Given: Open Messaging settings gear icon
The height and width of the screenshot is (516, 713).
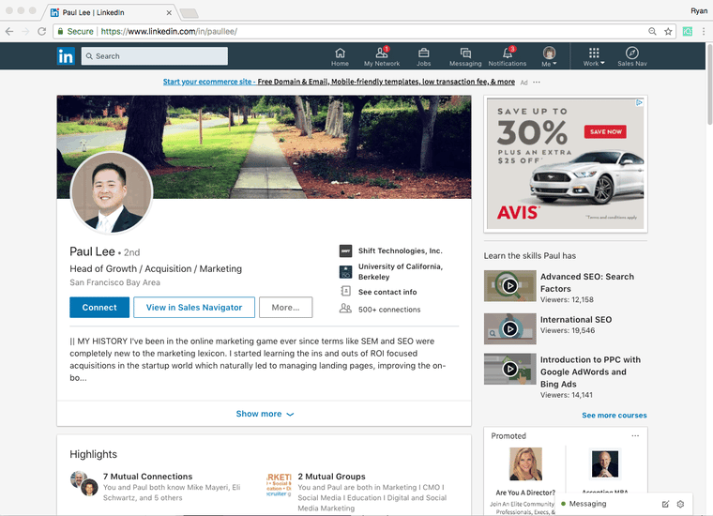Looking at the screenshot, I should (x=680, y=504).
